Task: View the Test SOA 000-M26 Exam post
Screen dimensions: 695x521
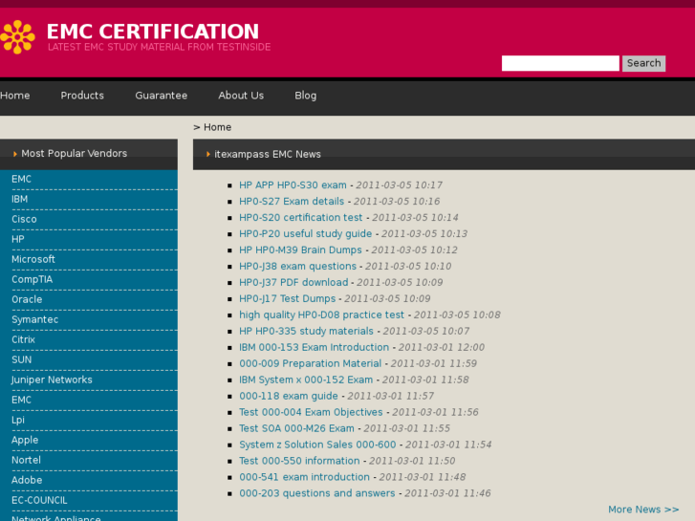Action: [296, 429]
